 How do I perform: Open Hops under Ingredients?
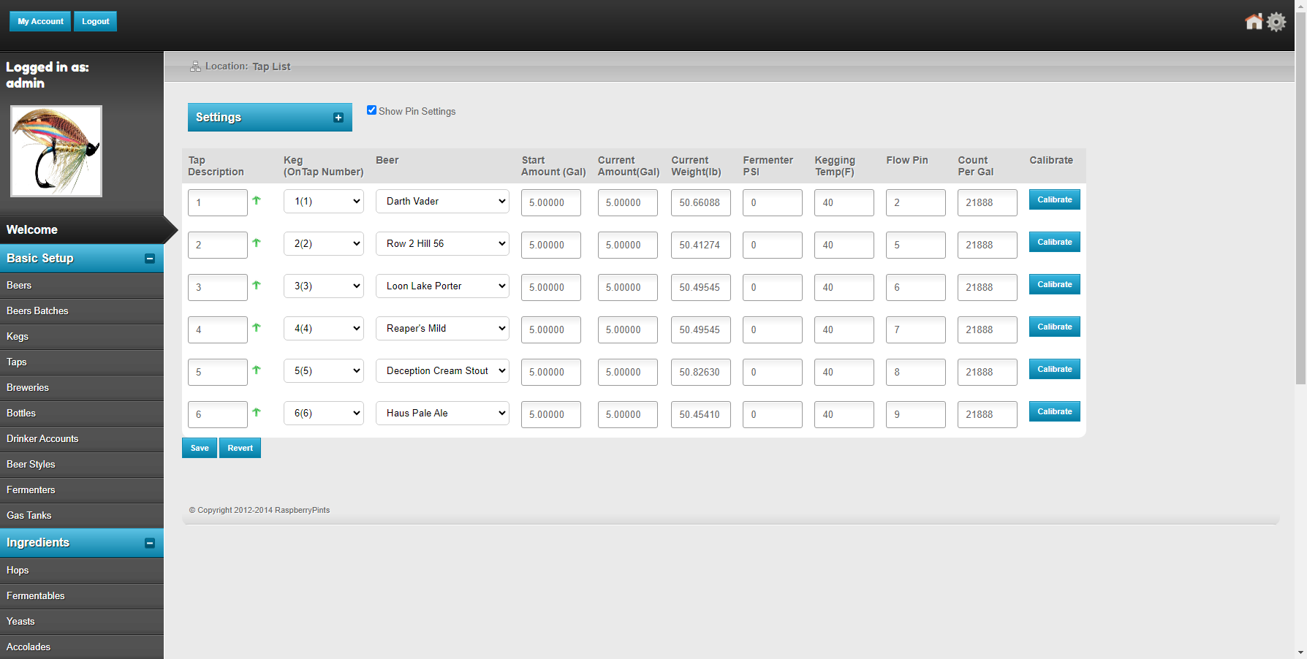tap(82, 571)
